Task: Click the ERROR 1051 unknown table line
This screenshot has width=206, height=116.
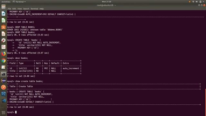Action: (x=35, y=30)
